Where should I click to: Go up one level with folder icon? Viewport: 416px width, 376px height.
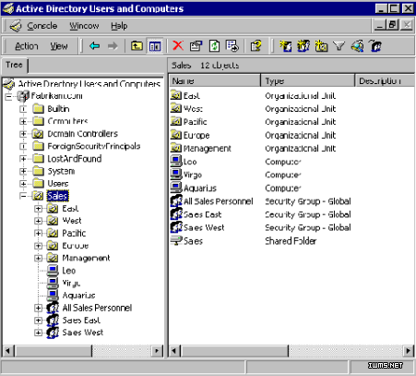(137, 46)
